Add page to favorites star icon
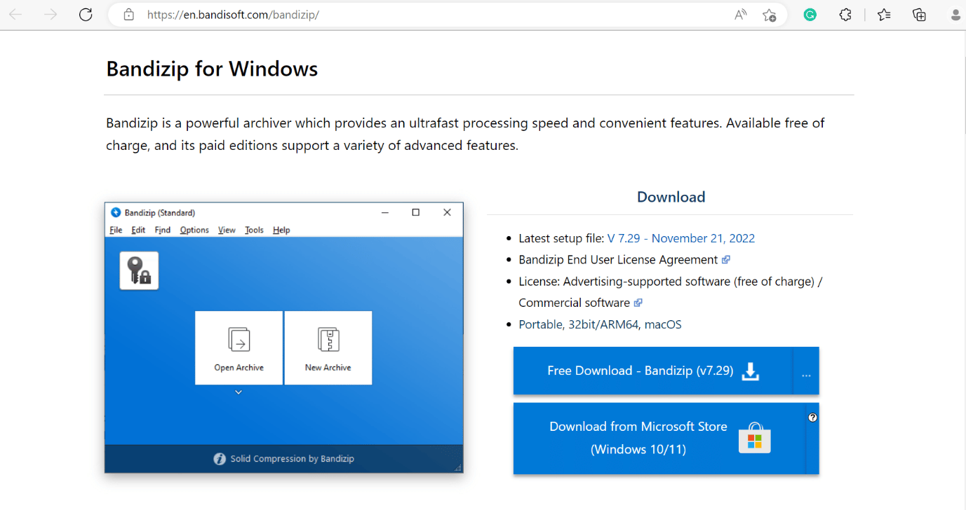The height and width of the screenshot is (510, 966). pos(769,15)
